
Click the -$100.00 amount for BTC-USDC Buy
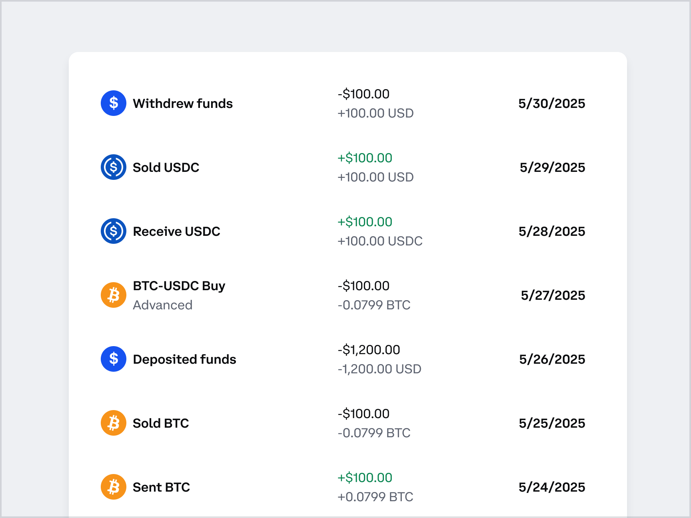pyautogui.click(x=363, y=286)
